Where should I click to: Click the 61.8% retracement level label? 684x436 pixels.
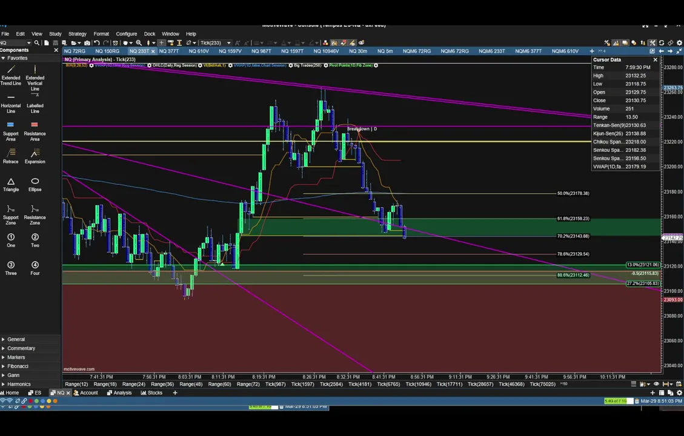[x=573, y=219]
